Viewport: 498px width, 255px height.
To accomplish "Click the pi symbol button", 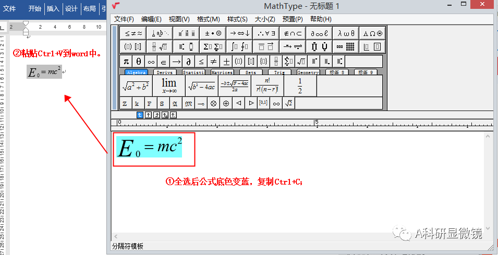I will (126, 62).
